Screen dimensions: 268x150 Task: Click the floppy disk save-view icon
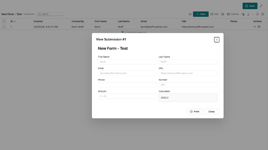pyautogui.click(x=222, y=14)
